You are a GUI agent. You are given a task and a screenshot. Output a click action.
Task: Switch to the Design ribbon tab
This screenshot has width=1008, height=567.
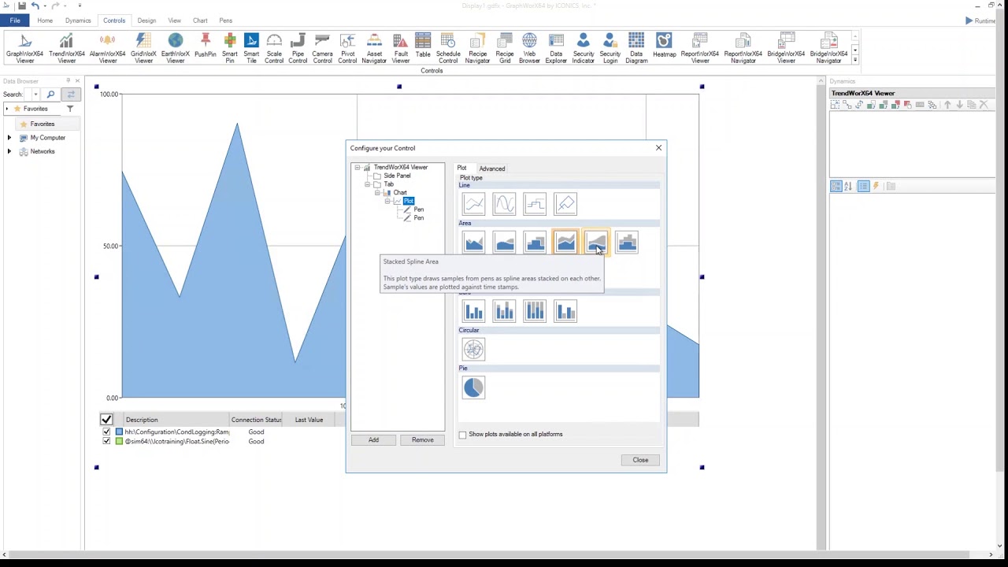146,20
